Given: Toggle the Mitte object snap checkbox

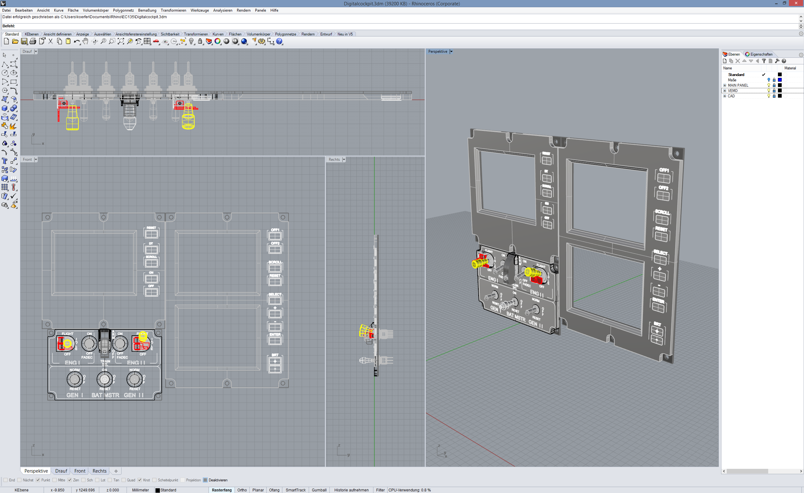Looking at the screenshot, I should (x=55, y=480).
